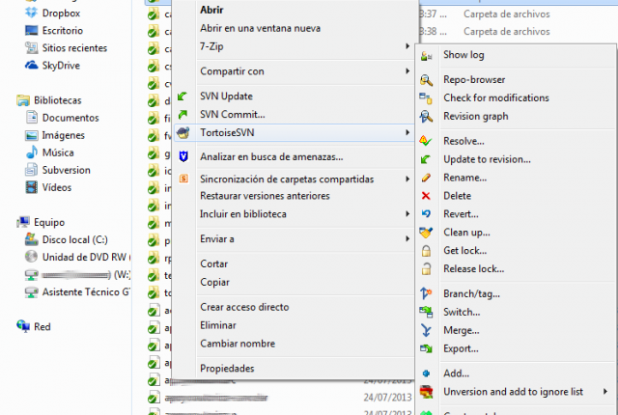Click the Switch icon
618x415 pixels.
tap(426, 313)
